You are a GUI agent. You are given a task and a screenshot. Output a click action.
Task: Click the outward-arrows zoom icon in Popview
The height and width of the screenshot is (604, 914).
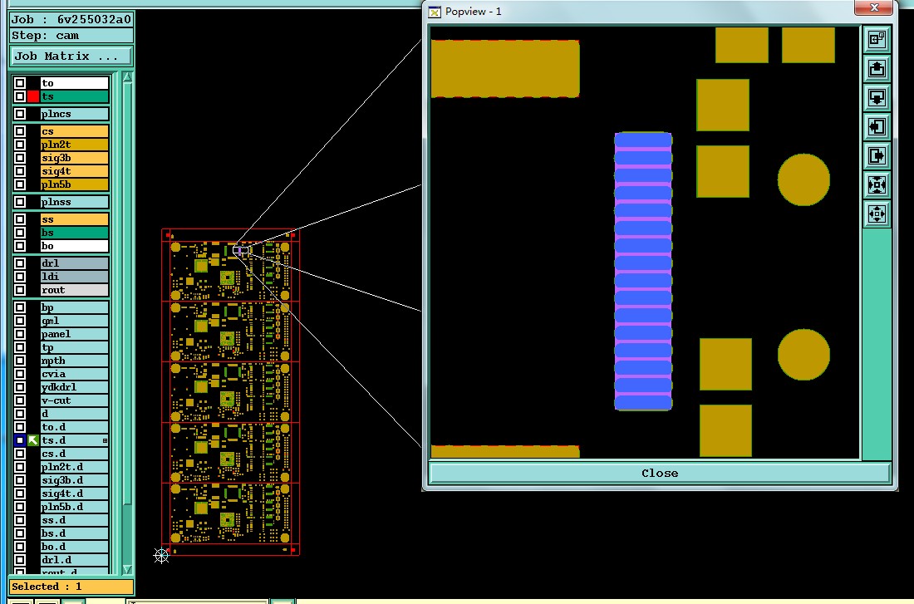[877, 214]
